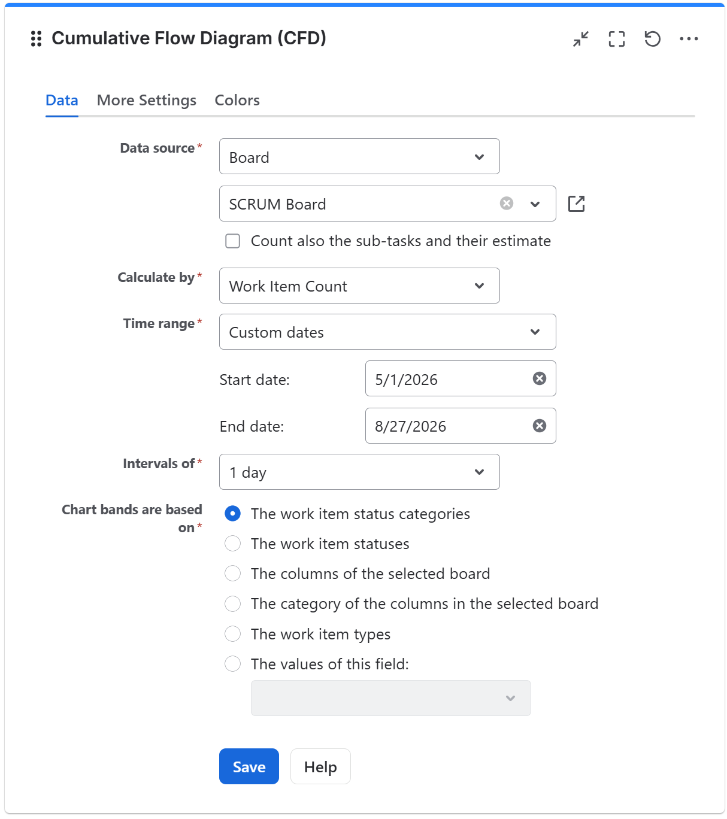
Task: Click the Start date: label
Action: coord(255,380)
